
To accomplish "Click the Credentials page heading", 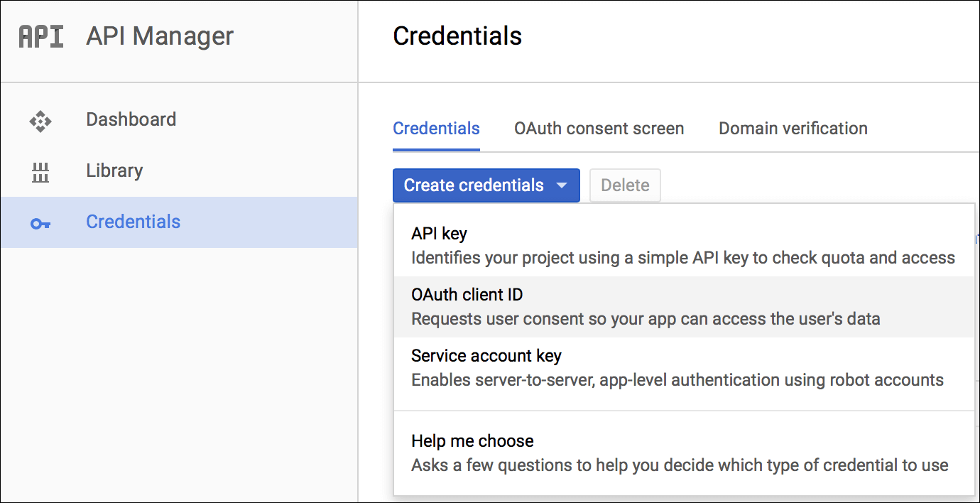I will tap(457, 36).
